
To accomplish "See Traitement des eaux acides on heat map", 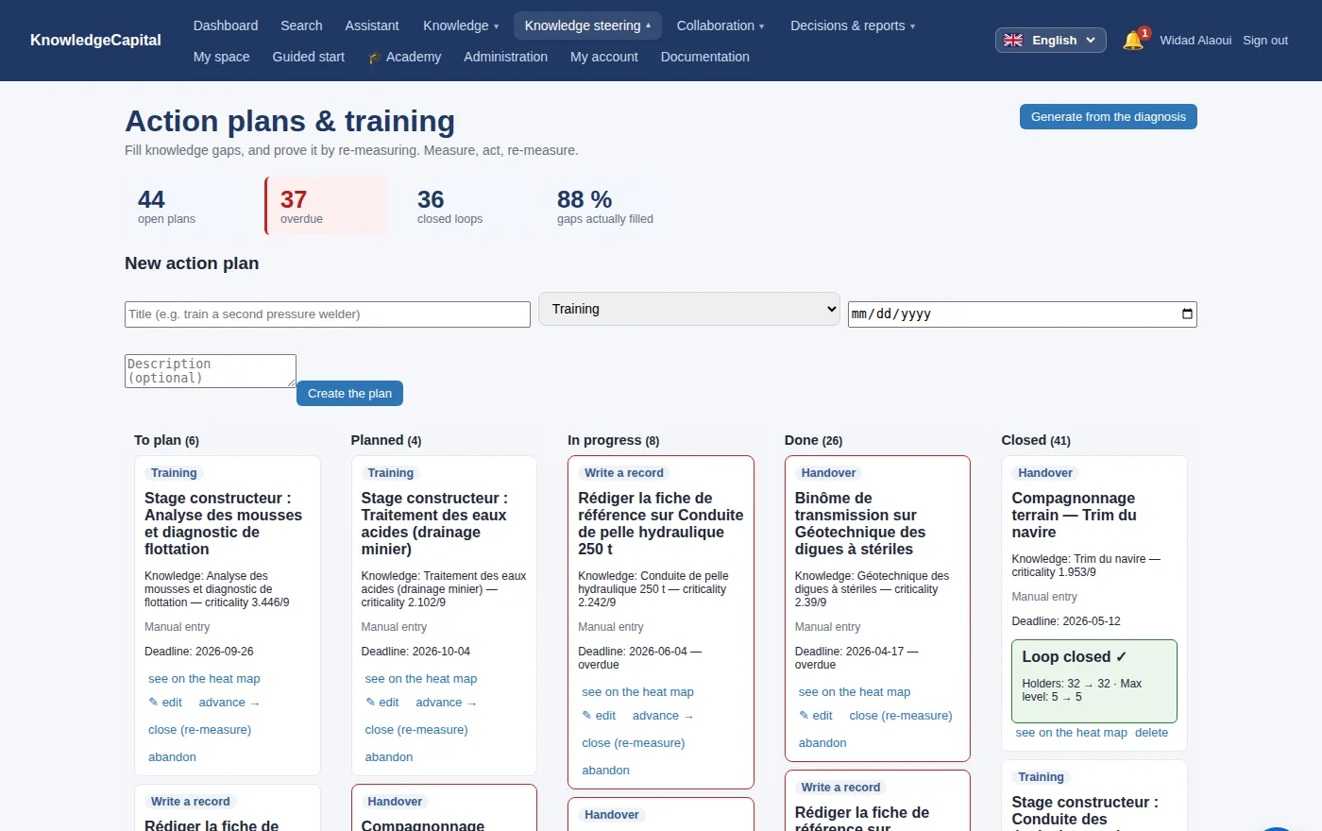I will [421, 679].
